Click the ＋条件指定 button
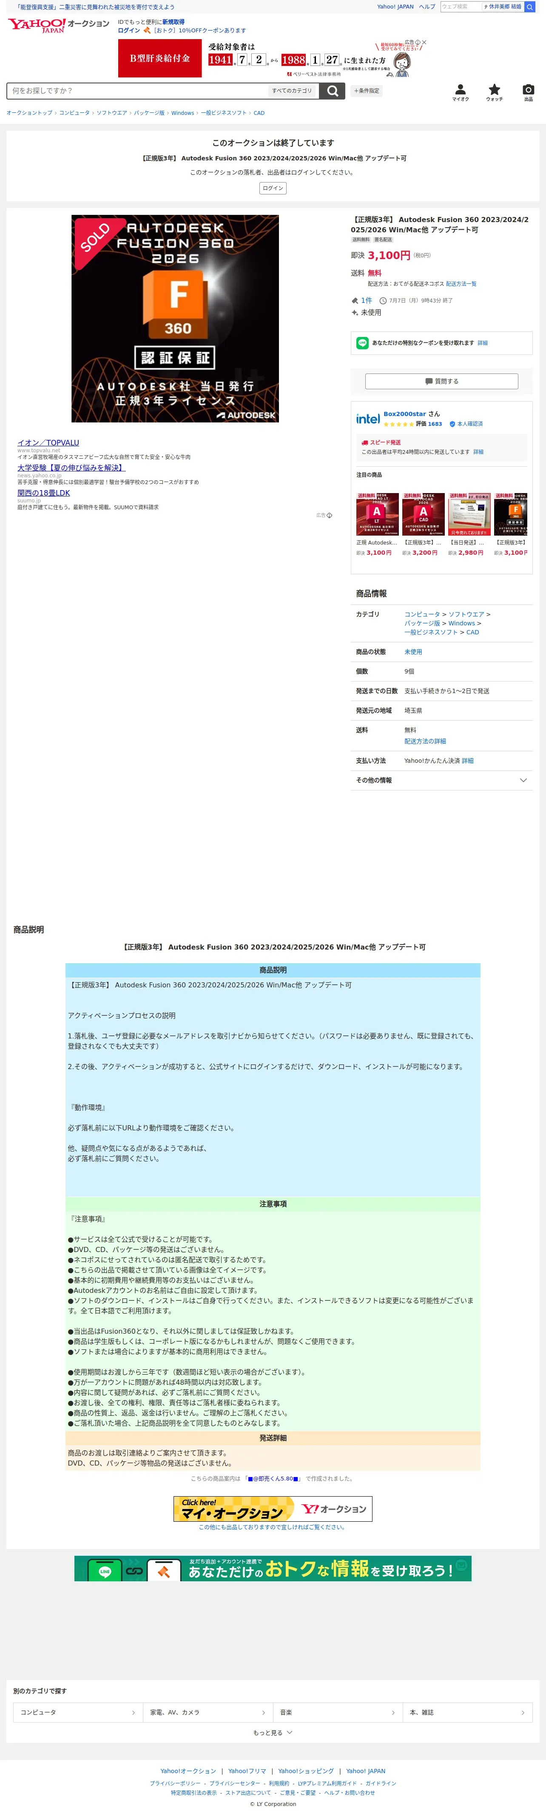The width and height of the screenshot is (546, 1814). [367, 91]
